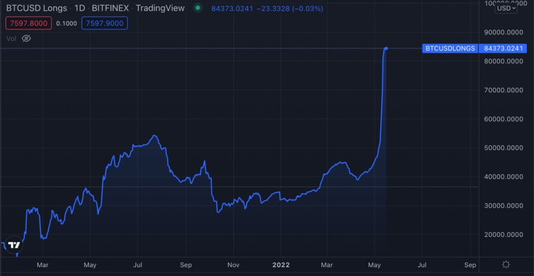534x276 pixels.
Task: Toggle volume visibility eye icon
Action: pyautogui.click(x=26, y=38)
